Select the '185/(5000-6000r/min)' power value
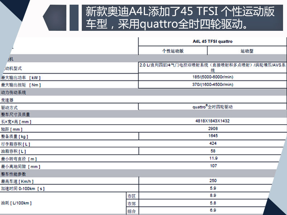287x215 pixels. pyautogui.click(x=213, y=77)
